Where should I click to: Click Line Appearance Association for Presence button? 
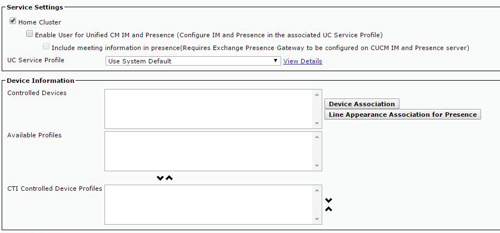click(x=402, y=115)
